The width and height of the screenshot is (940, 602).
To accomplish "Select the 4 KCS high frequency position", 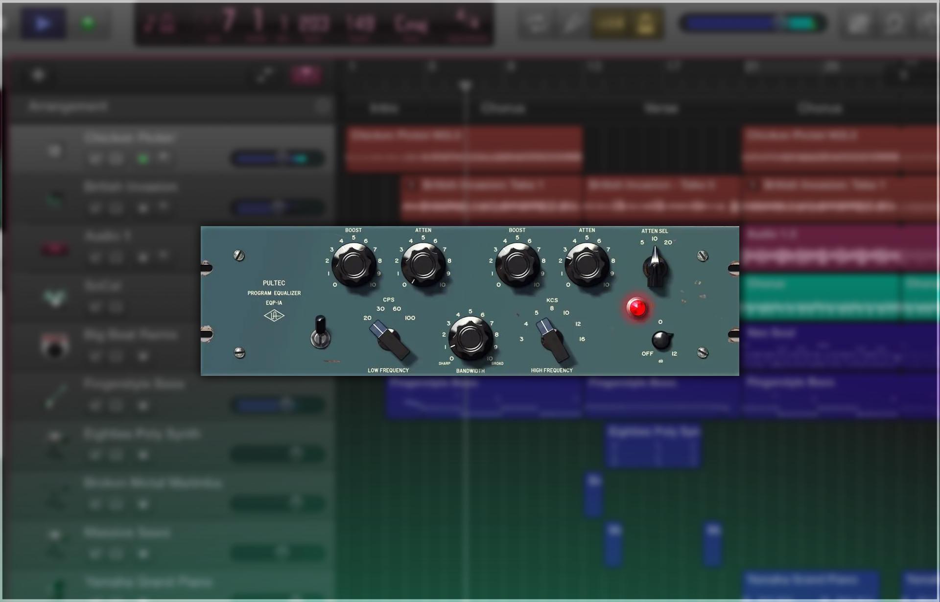I will [526, 324].
